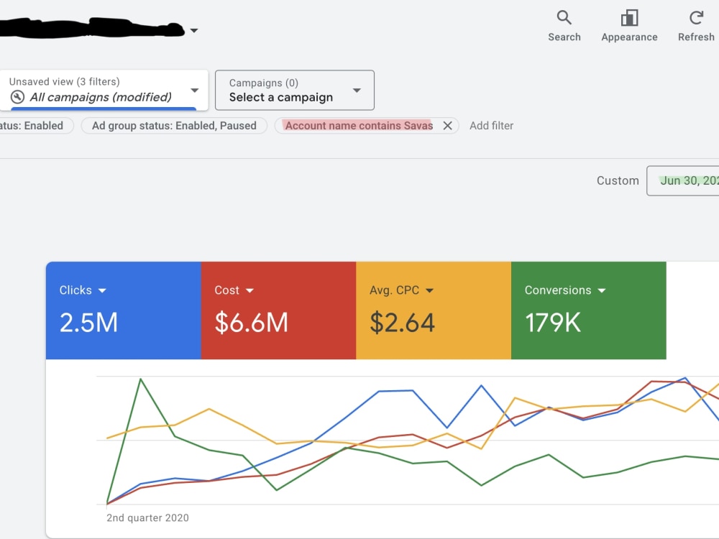Image resolution: width=719 pixels, height=539 pixels.
Task: Click the Refresh arrow icon
Action: [696, 18]
